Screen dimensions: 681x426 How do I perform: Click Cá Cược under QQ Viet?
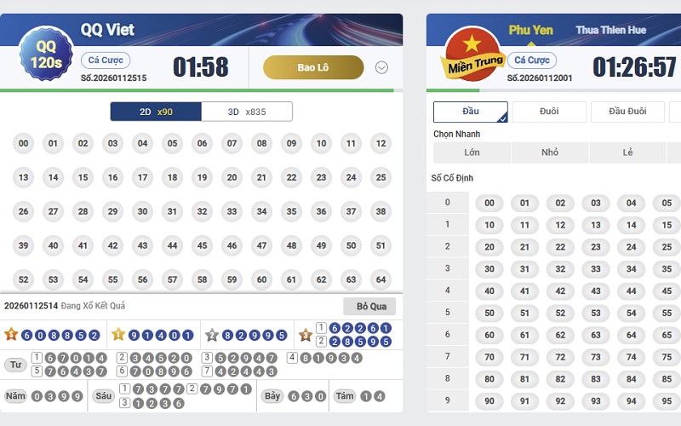[106, 60]
